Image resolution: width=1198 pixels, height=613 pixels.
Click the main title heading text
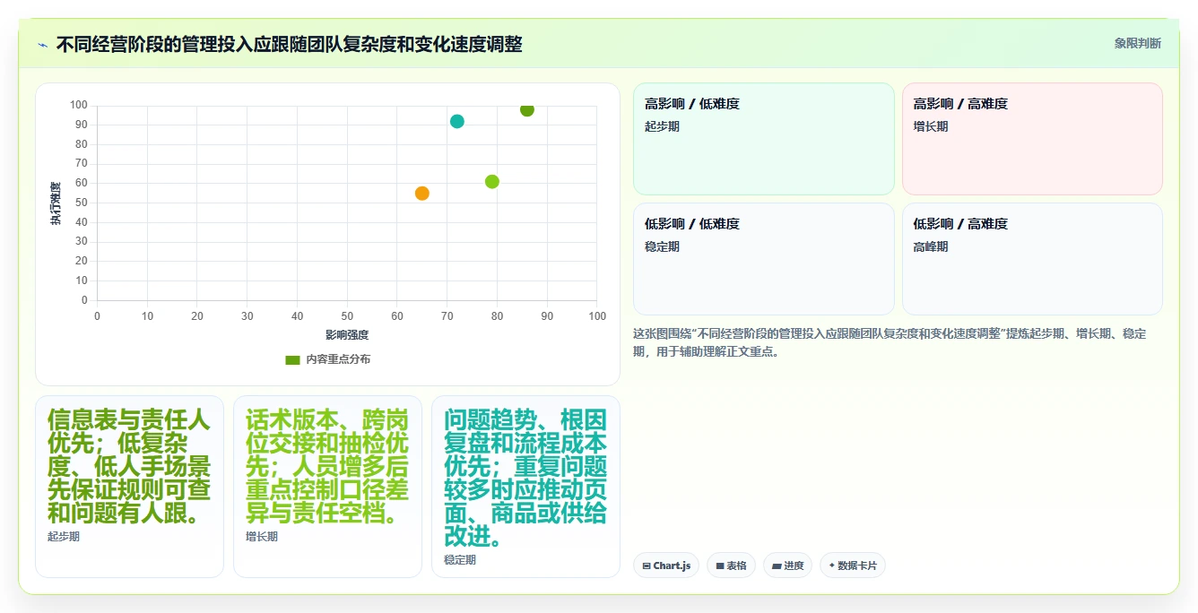[289, 44]
